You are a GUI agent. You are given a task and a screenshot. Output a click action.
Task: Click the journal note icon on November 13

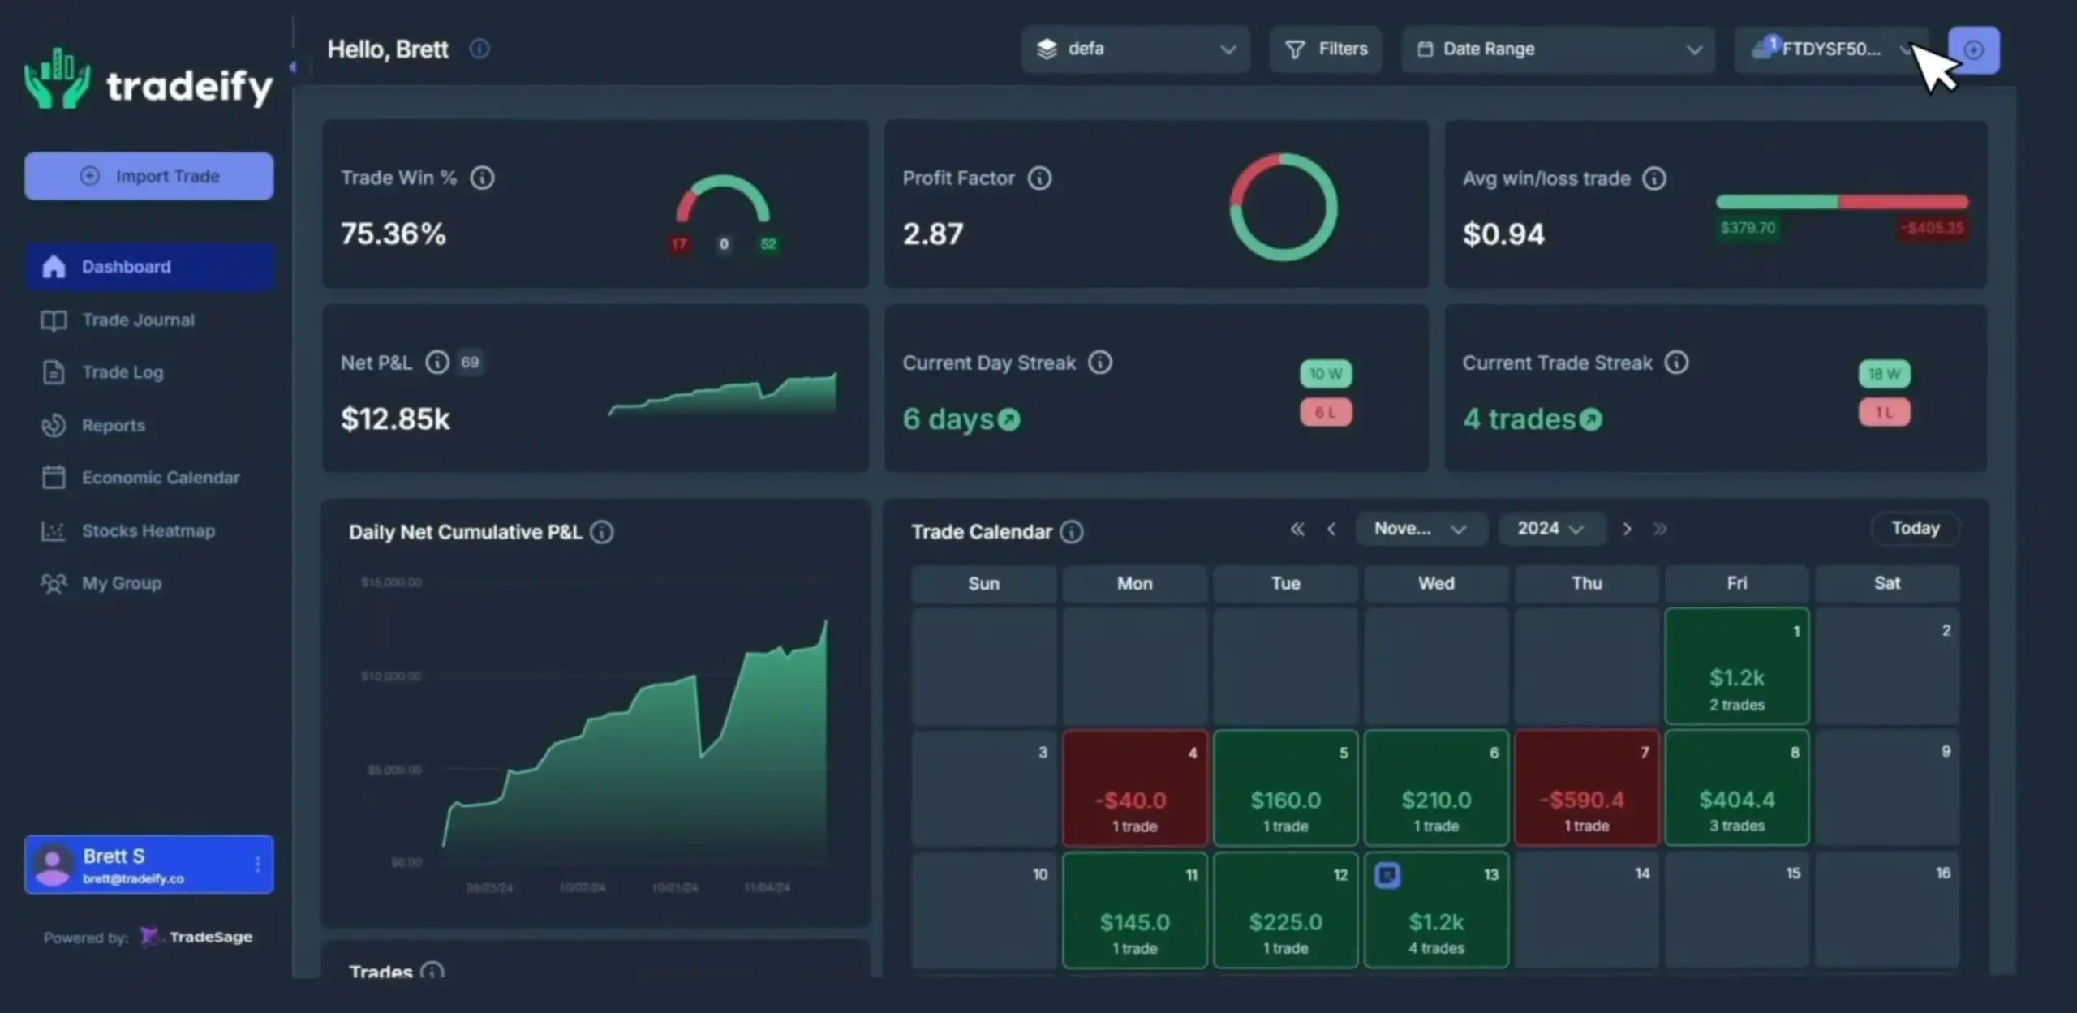(x=1387, y=875)
